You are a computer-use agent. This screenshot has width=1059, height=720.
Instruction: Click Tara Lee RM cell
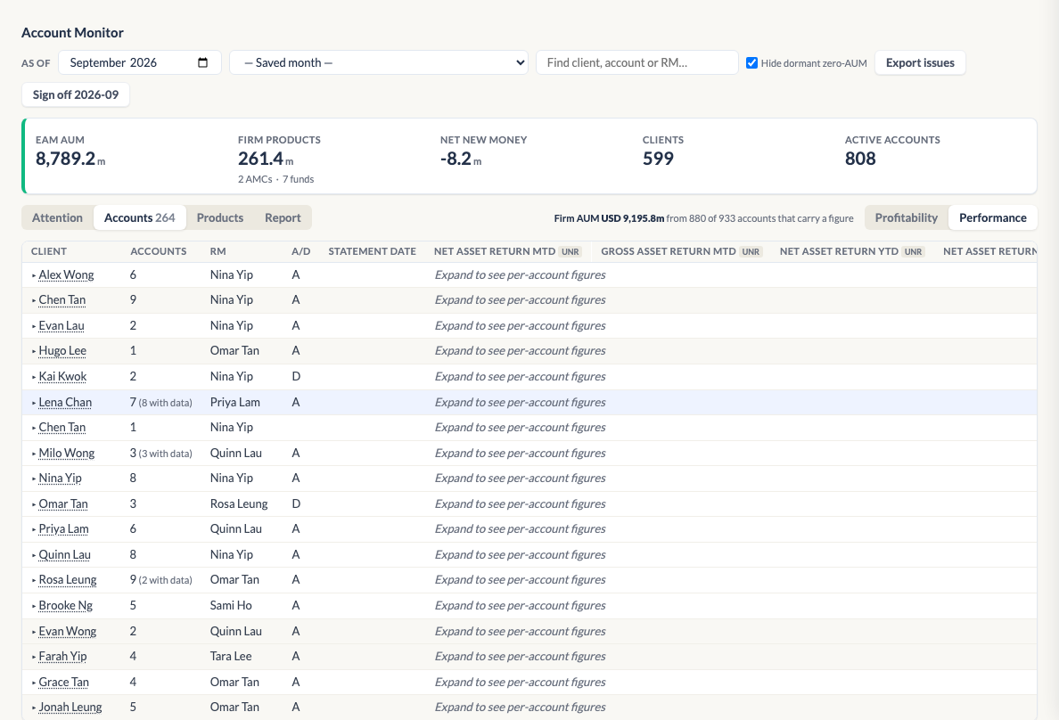(x=231, y=656)
